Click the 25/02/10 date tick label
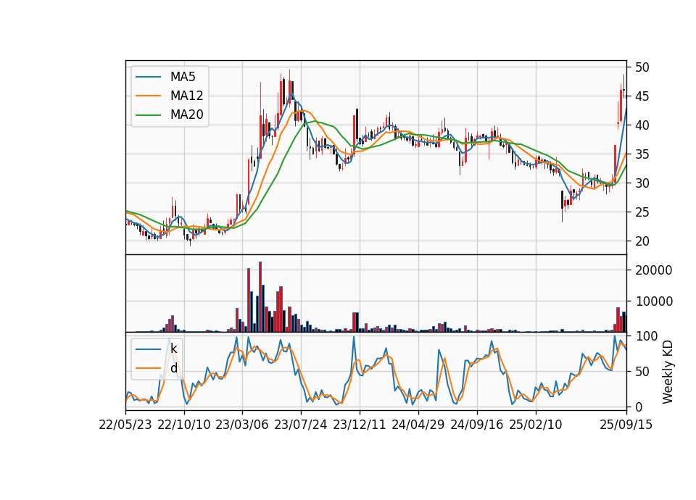The height and width of the screenshot is (500, 696). [536, 425]
